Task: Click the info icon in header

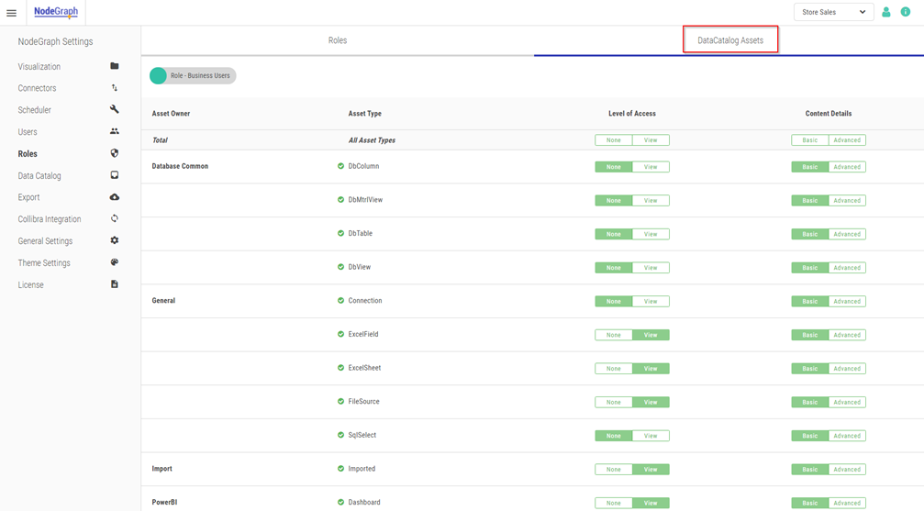Action: (x=906, y=12)
